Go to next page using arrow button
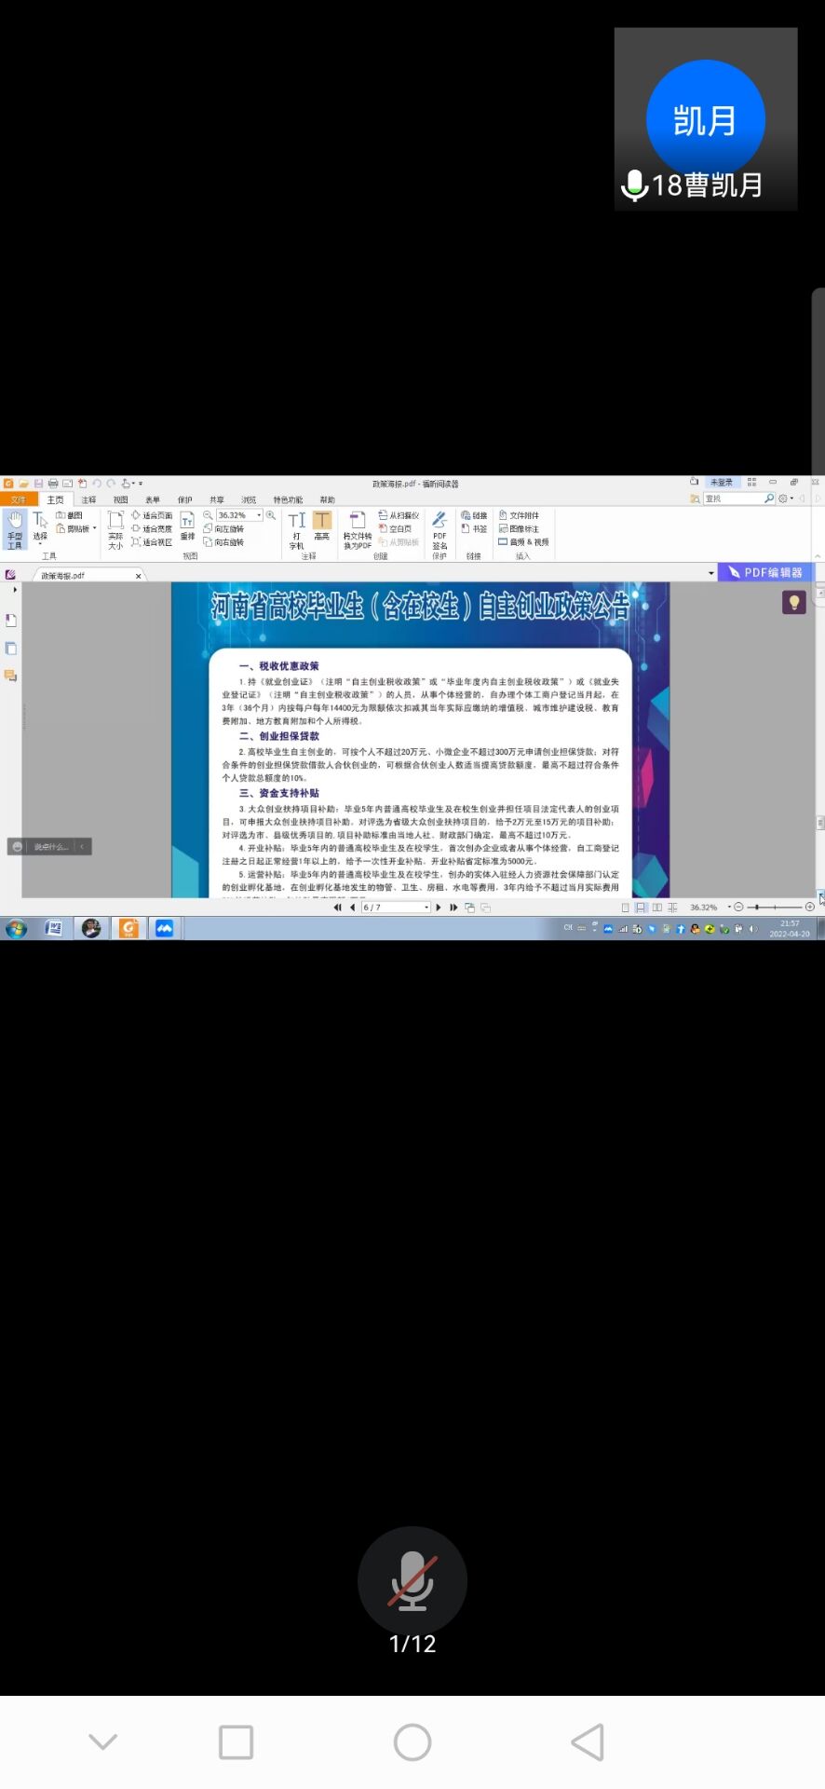 [x=439, y=908]
